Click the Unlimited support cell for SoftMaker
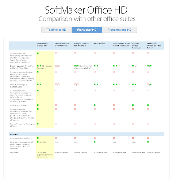Viewport: 173px width, 183px height. pos(45,154)
